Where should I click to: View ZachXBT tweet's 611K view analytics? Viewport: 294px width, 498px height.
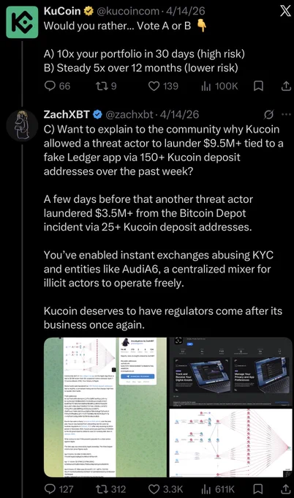218,488
